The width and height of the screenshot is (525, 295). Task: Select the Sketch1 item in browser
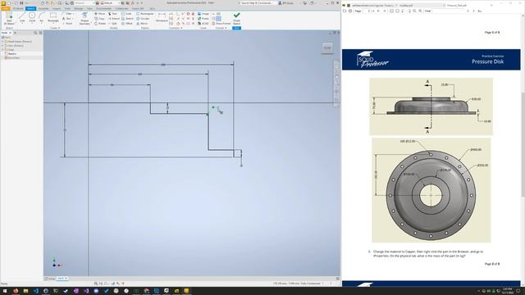tap(12, 53)
